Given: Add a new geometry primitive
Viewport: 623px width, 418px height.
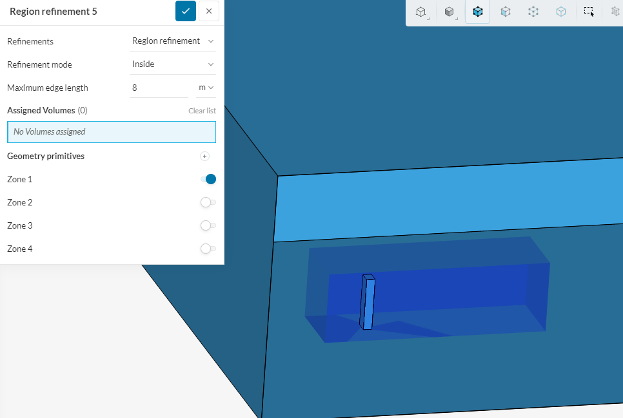Looking at the screenshot, I should [x=204, y=157].
